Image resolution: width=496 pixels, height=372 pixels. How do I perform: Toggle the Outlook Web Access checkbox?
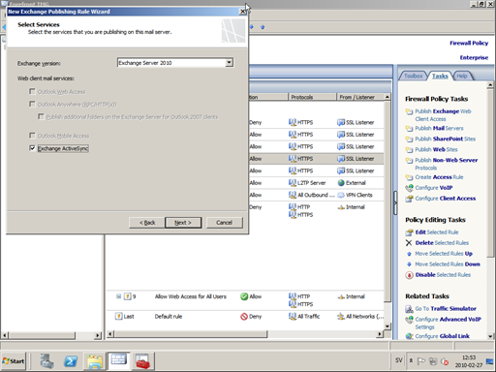tap(32, 91)
